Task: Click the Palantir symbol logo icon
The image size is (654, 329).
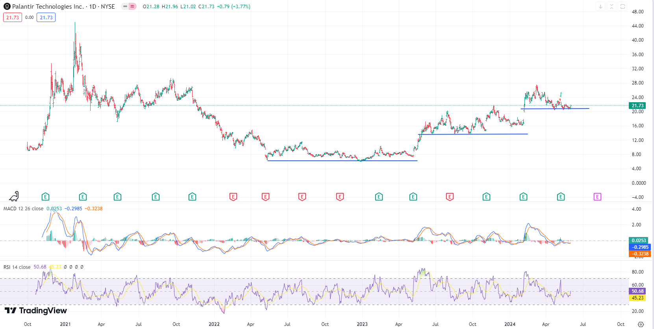Action: pos(7,6)
